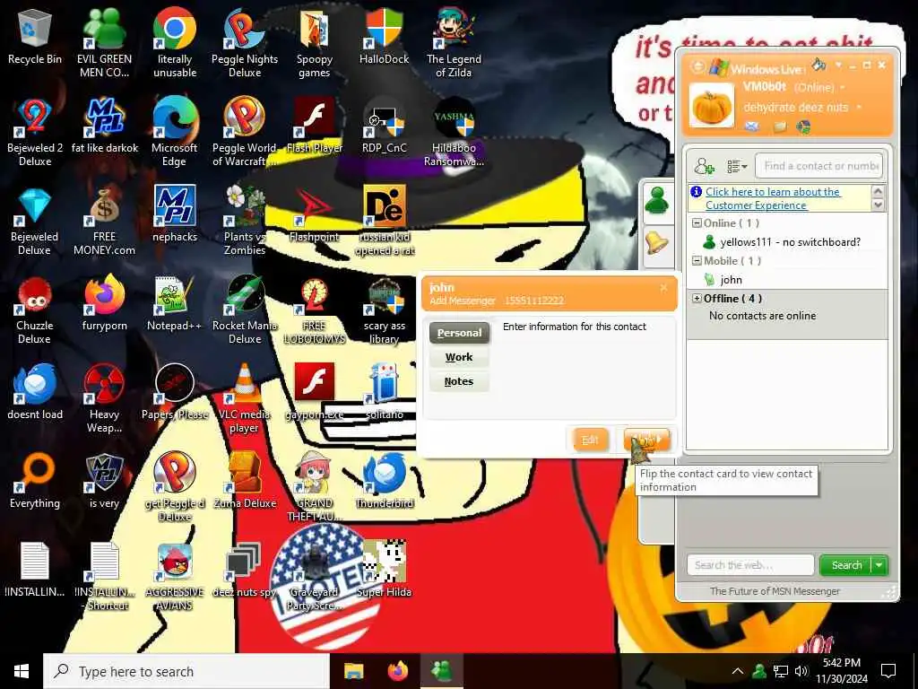Open the solitario shortcut
The width and height of the screenshot is (918, 689).
pos(384,393)
